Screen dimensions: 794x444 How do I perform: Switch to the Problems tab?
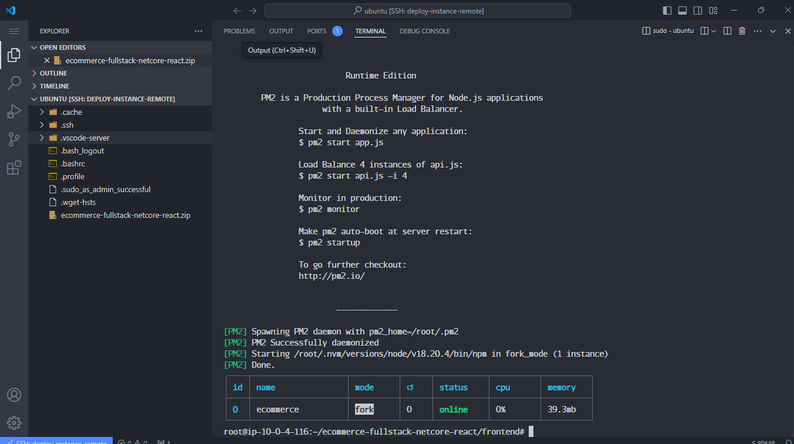point(239,31)
